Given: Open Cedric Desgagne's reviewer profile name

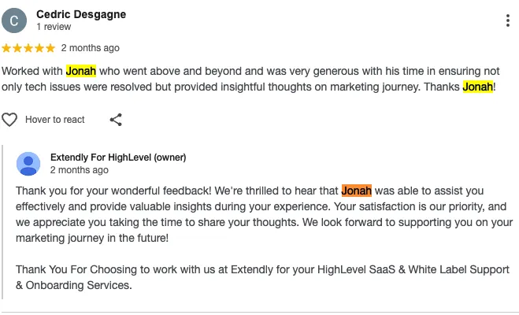Looking at the screenshot, I should pos(81,14).
